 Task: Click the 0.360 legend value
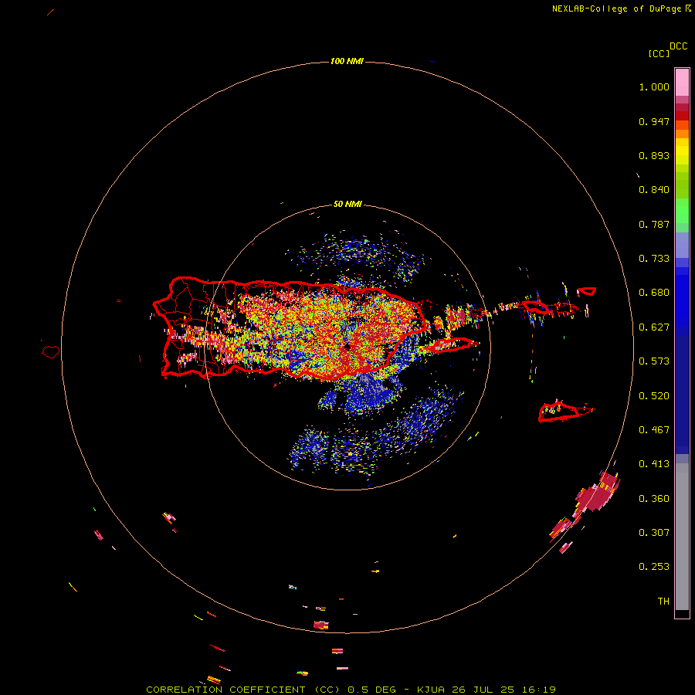[x=654, y=499]
